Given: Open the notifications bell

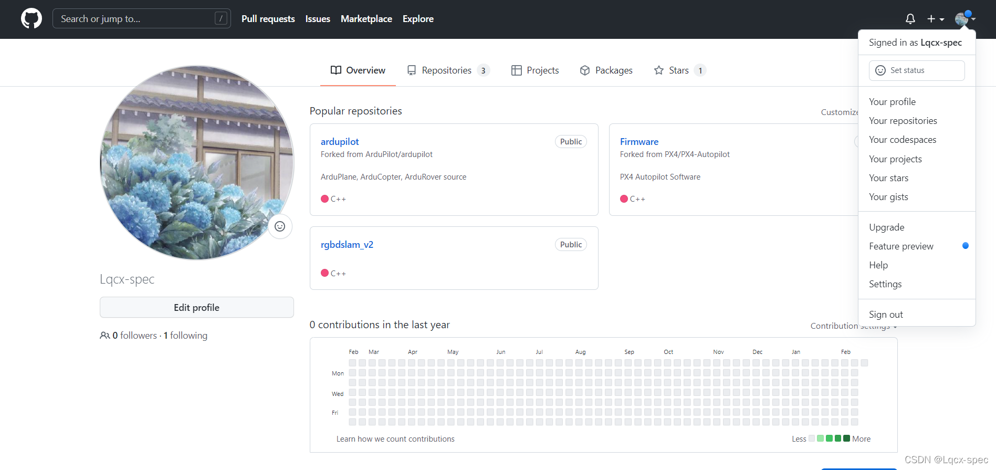Looking at the screenshot, I should pyautogui.click(x=910, y=19).
